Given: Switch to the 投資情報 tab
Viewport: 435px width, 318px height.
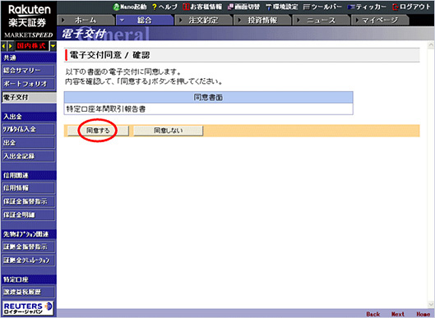Looking at the screenshot, I should pyautogui.click(x=262, y=20).
